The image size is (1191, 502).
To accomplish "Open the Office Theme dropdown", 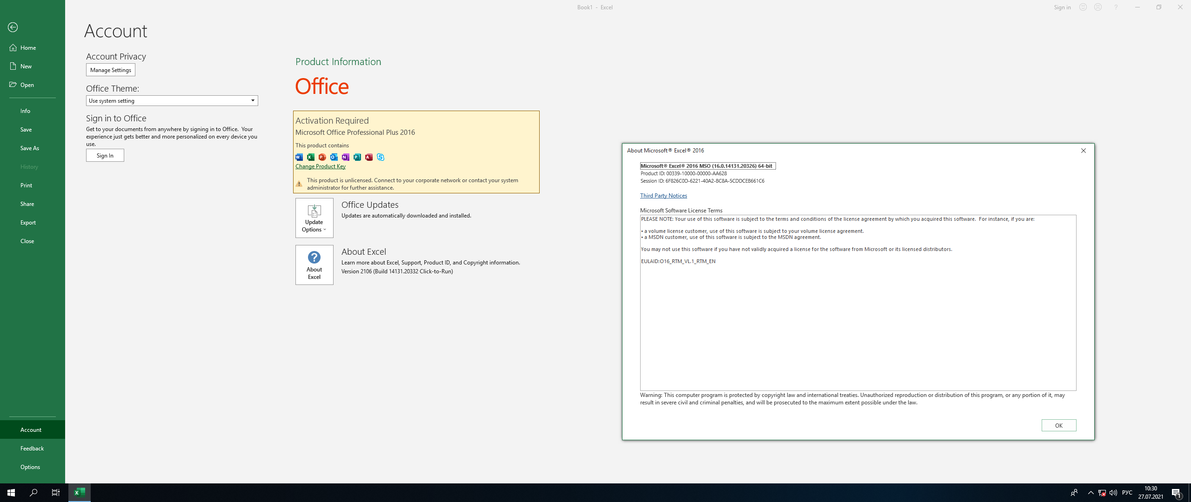I will 172,101.
